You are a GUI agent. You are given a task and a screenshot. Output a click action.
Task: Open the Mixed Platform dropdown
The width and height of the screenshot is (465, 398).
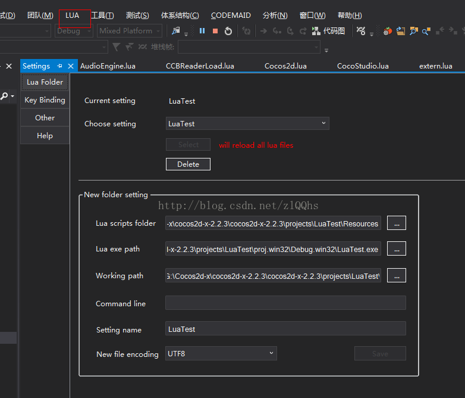click(x=130, y=30)
